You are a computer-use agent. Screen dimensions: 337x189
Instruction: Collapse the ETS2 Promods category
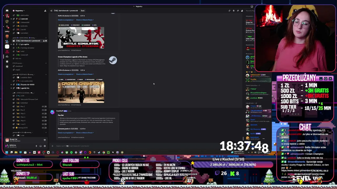point(18,63)
